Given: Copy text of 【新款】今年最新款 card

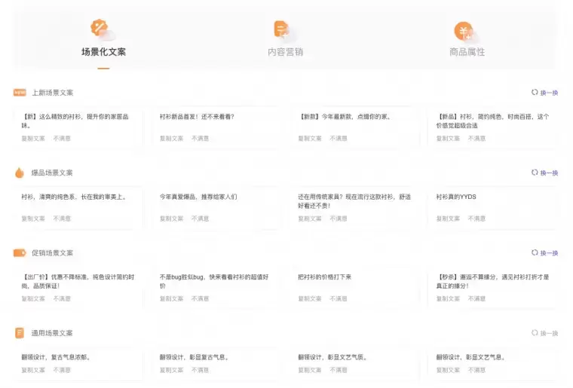Looking at the screenshot, I should click(310, 139).
